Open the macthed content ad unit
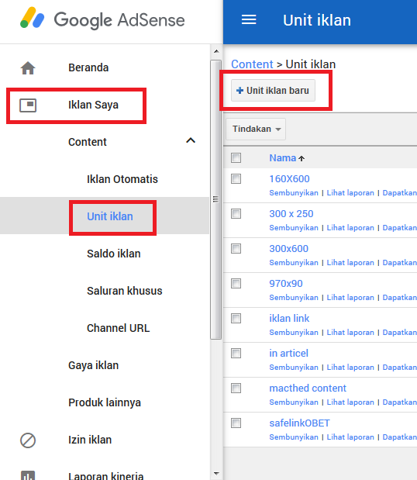 point(308,388)
